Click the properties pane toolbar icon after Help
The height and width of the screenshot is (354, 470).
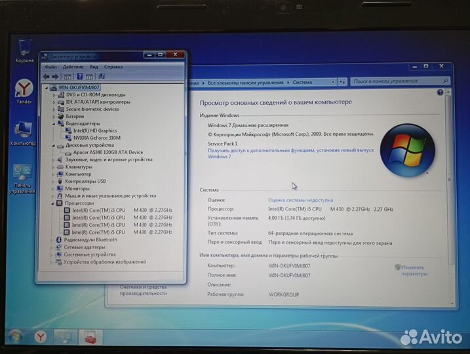89,77
